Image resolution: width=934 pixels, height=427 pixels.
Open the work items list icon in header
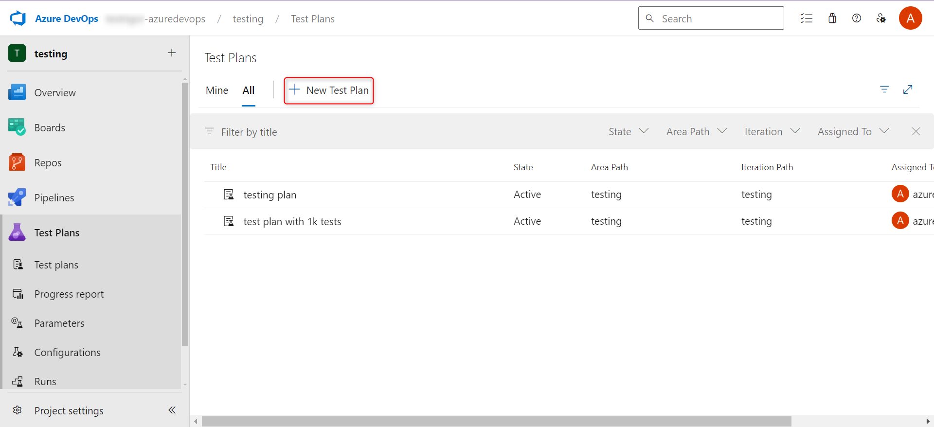(x=806, y=18)
